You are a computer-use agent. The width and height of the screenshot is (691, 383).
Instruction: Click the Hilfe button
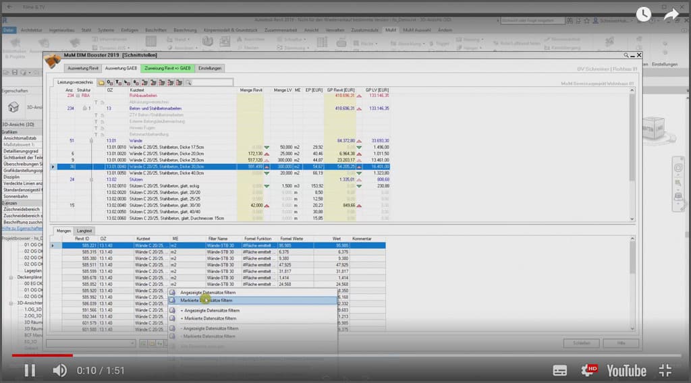(x=618, y=343)
